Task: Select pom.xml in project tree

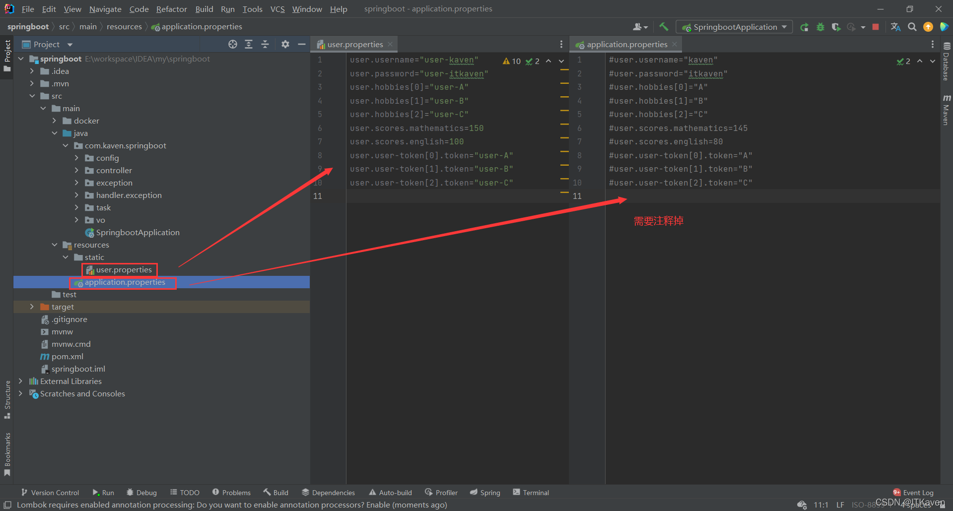Action: pyautogui.click(x=62, y=356)
